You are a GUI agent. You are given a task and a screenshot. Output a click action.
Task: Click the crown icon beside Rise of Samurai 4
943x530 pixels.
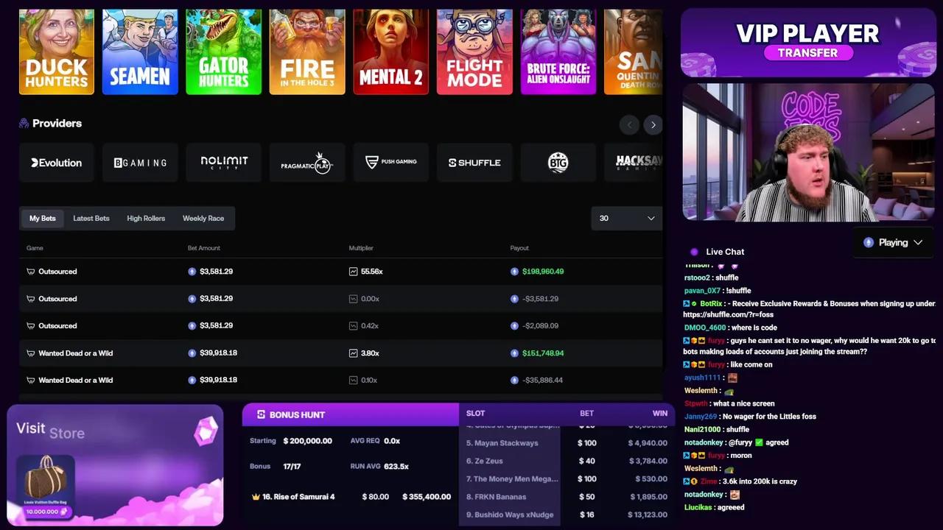(256, 497)
